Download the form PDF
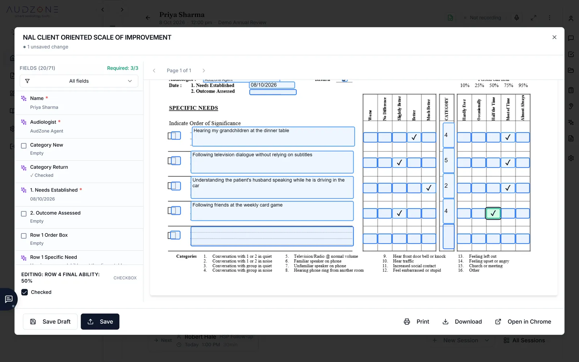Screen dimensions: 579x362 [x=462, y=321]
